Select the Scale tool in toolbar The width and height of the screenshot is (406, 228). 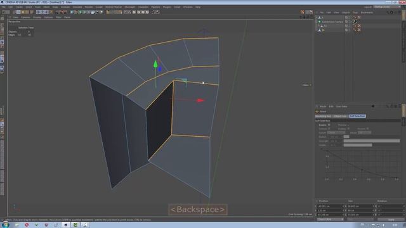click(x=23, y=12)
